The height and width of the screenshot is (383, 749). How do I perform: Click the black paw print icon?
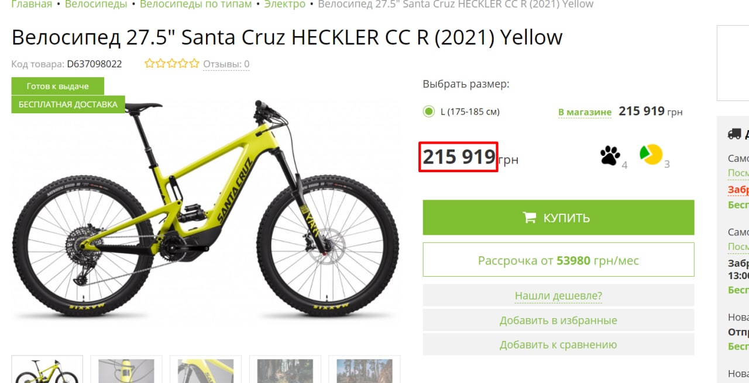pyautogui.click(x=610, y=155)
